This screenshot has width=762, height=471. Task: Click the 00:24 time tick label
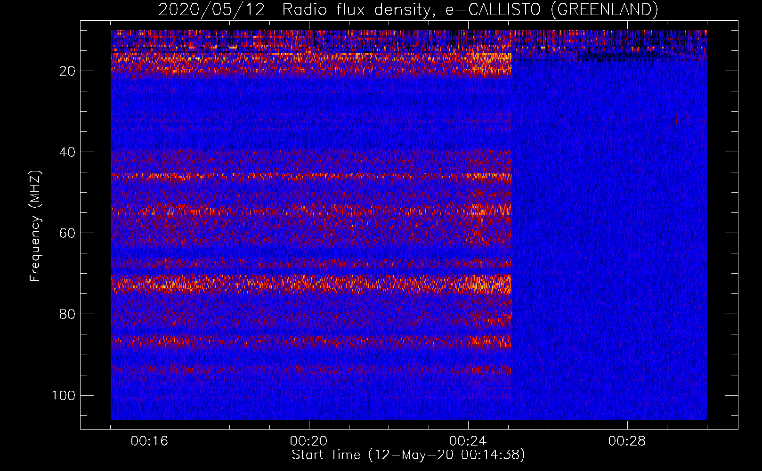point(468,441)
